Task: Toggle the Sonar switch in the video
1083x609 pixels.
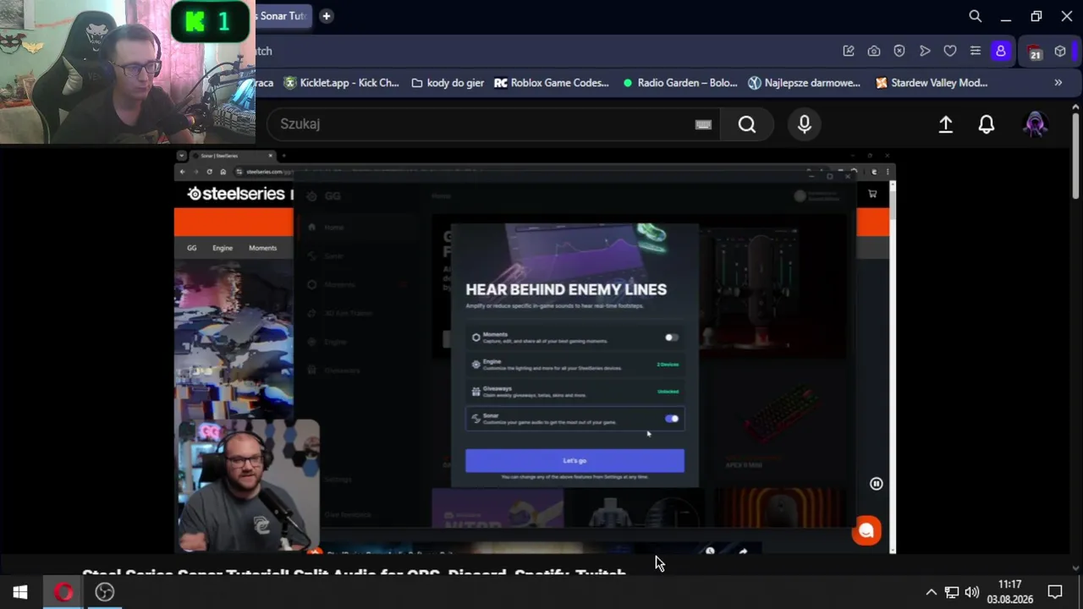Action: point(672,419)
